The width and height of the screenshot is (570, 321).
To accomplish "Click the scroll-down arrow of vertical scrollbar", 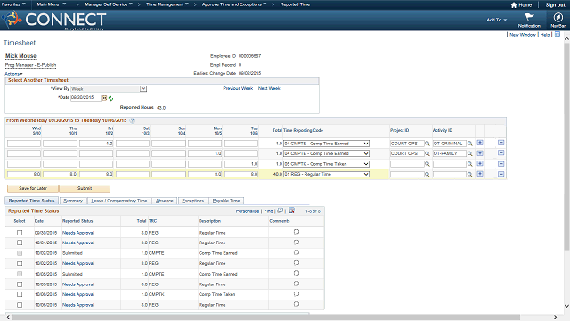I will (566, 306).
